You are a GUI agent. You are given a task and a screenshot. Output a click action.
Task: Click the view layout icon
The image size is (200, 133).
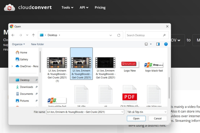pos(146,44)
